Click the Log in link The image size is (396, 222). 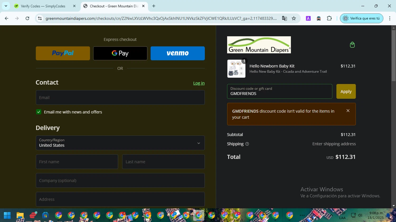pos(199,83)
